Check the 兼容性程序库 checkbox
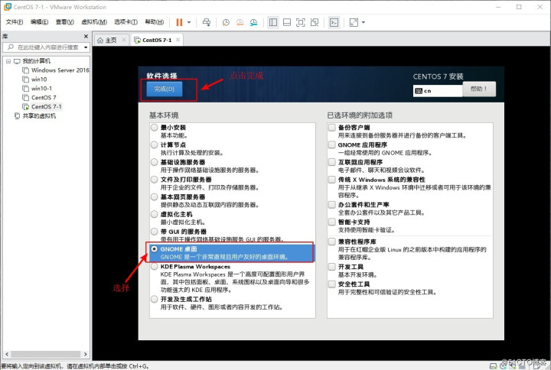The height and width of the screenshot is (370, 551). pos(331,242)
